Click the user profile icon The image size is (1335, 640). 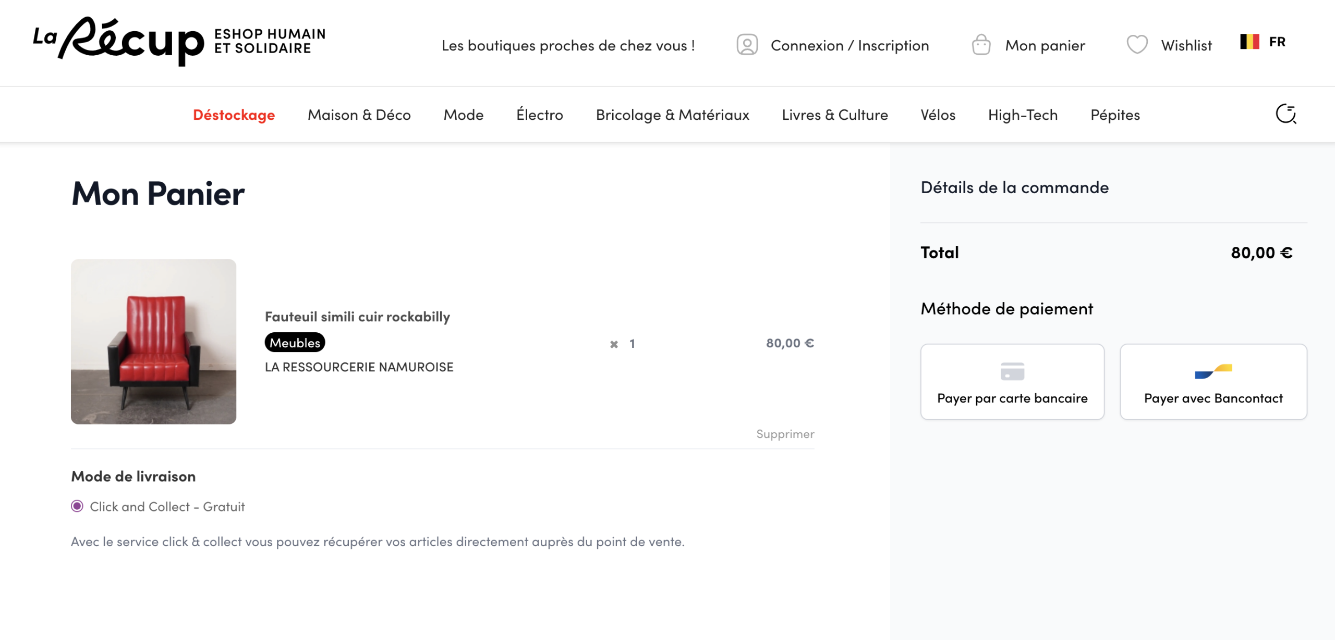tap(747, 45)
